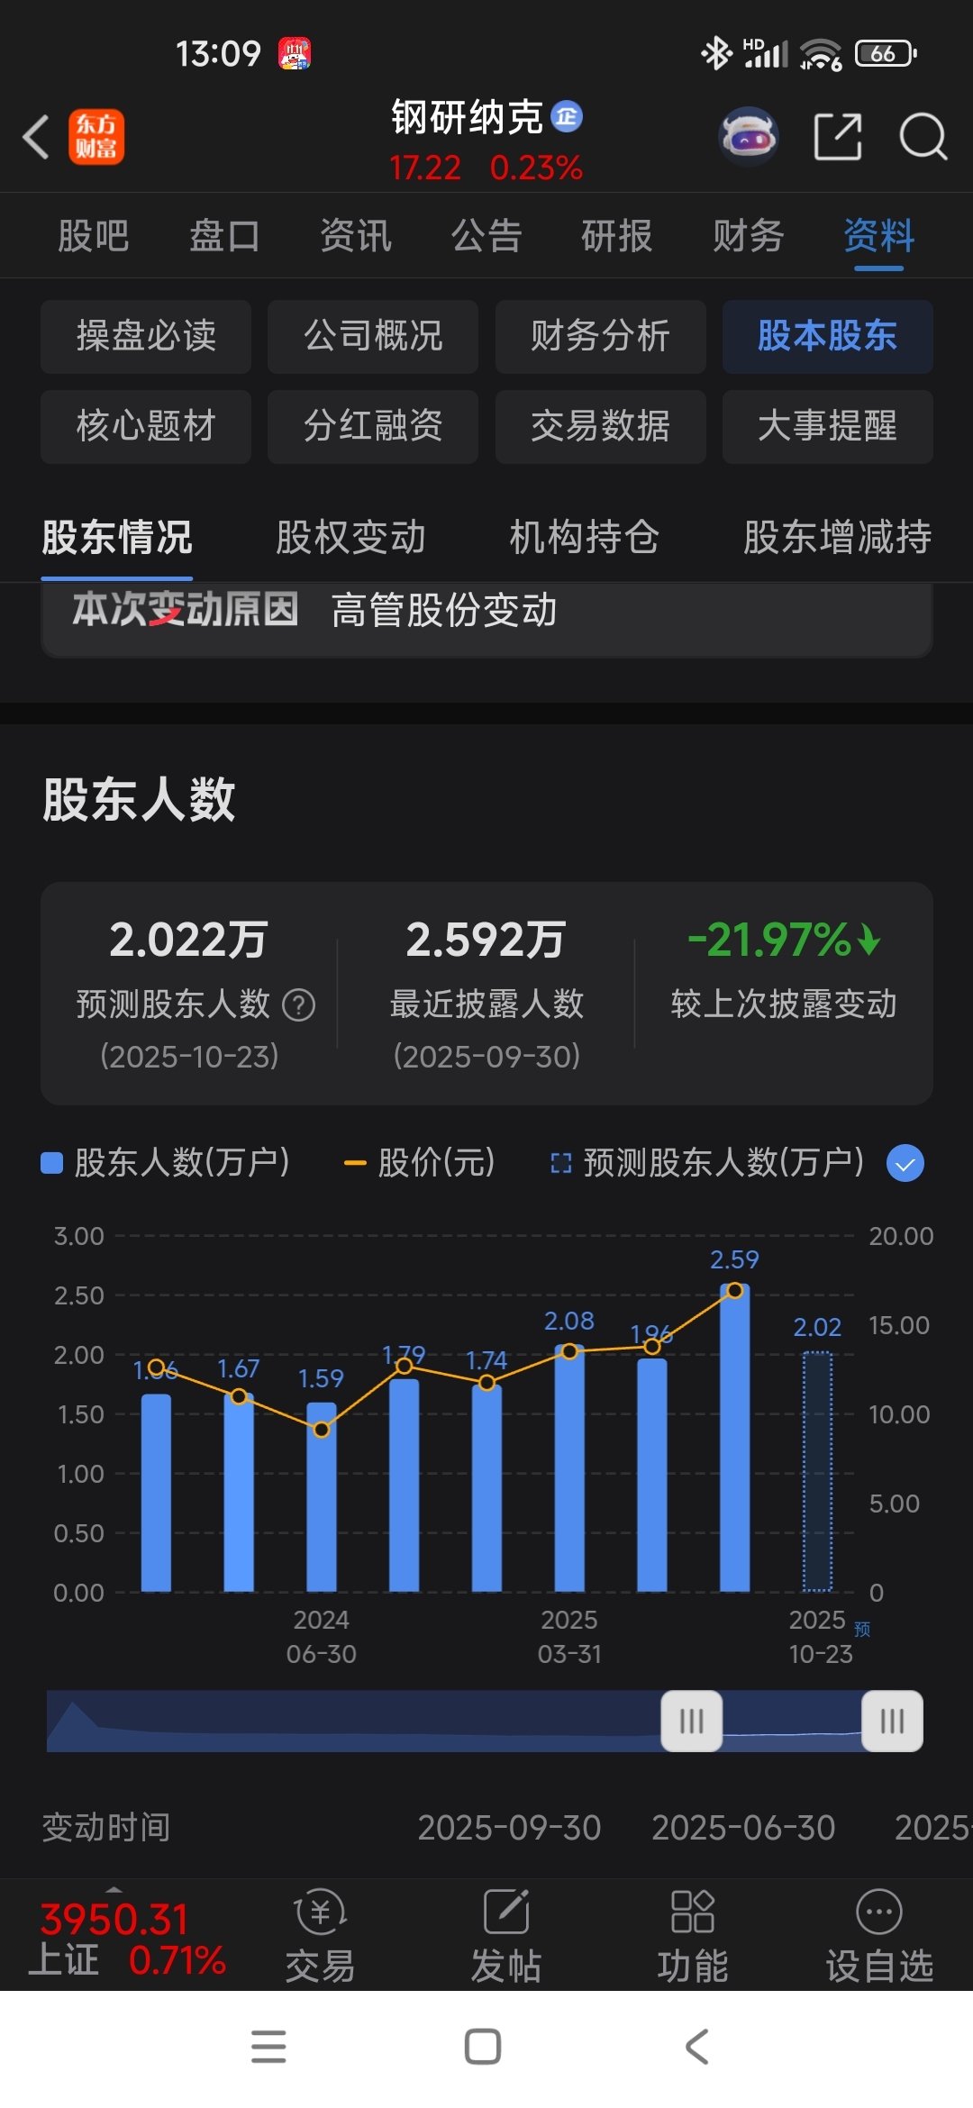Open 交易数据 section

click(600, 426)
